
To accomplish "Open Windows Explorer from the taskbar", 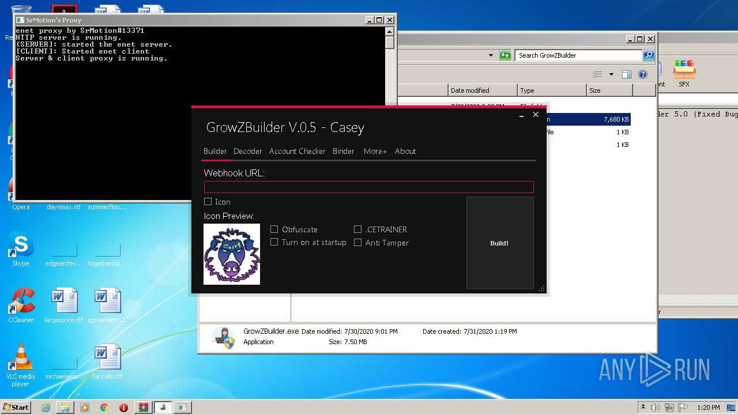I will [65, 408].
